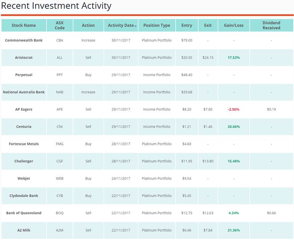The height and width of the screenshot is (240, 294).
Task: Click the 20.66% gain for Centuria
Action: click(234, 127)
